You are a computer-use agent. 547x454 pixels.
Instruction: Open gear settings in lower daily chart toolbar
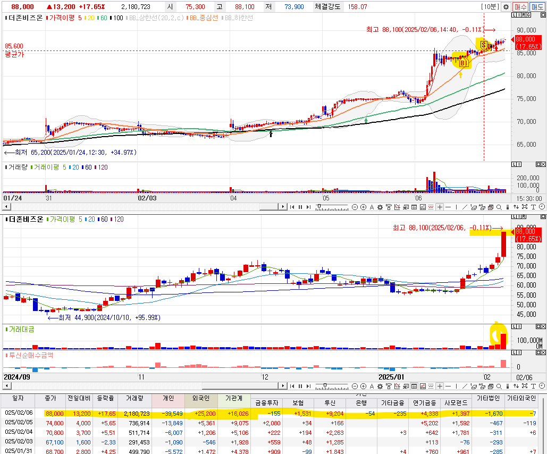[x=380, y=386]
